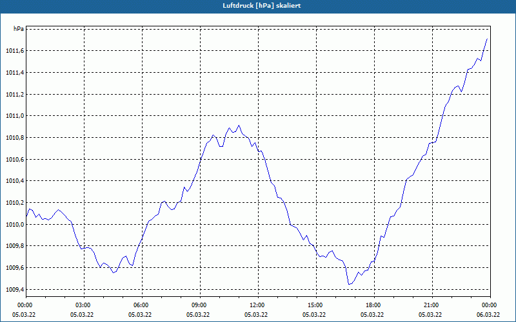Select the y-axis value '1009,6'
Image resolution: width=516 pixels, height=322 pixels.
[x=15, y=268]
